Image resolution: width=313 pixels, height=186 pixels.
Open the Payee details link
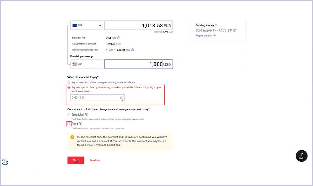[x=206, y=36]
